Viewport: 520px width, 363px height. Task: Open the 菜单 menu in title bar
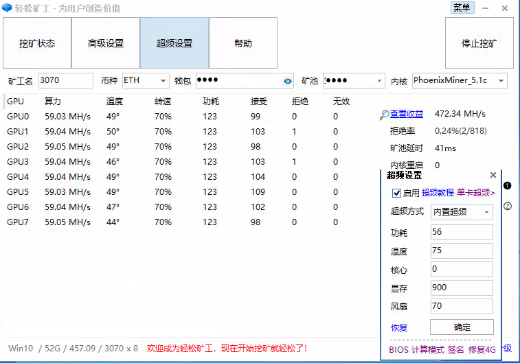(x=462, y=8)
